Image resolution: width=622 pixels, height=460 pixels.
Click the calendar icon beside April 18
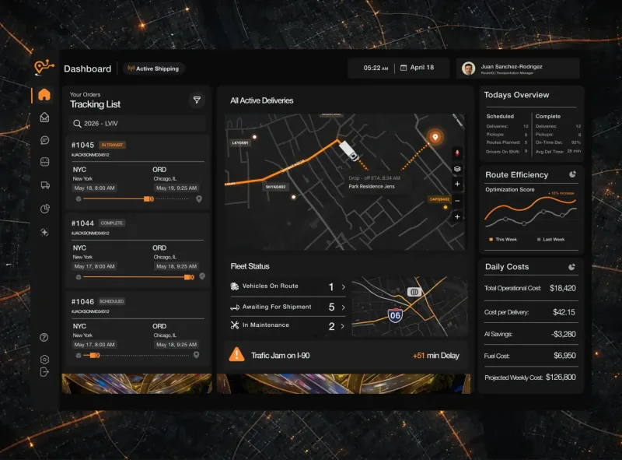[x=404, y=68]
